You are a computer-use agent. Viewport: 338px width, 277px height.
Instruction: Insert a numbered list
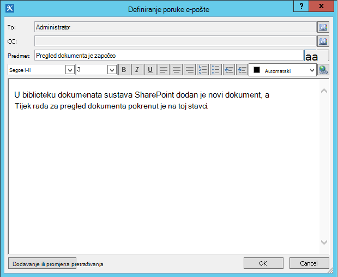pyautogui.click(x=203, y=70)
